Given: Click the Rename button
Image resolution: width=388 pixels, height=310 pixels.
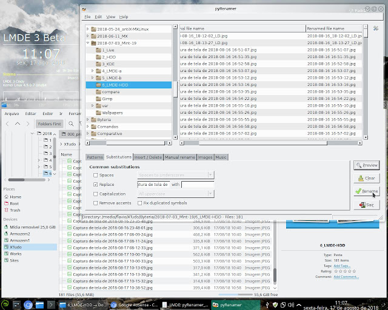Looking at the screenshot, I should pos(366,191).
